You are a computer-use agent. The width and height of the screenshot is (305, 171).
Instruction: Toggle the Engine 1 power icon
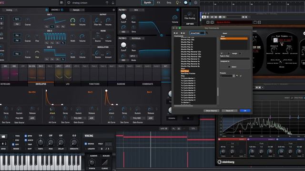(47, 9)
